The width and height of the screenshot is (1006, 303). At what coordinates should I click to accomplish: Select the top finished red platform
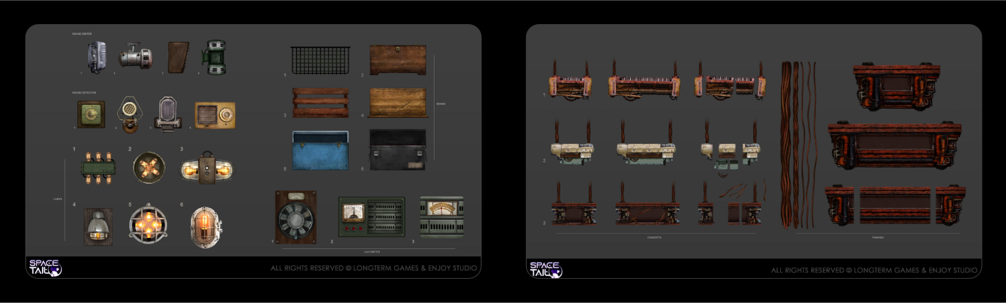(x=897, y=87)
